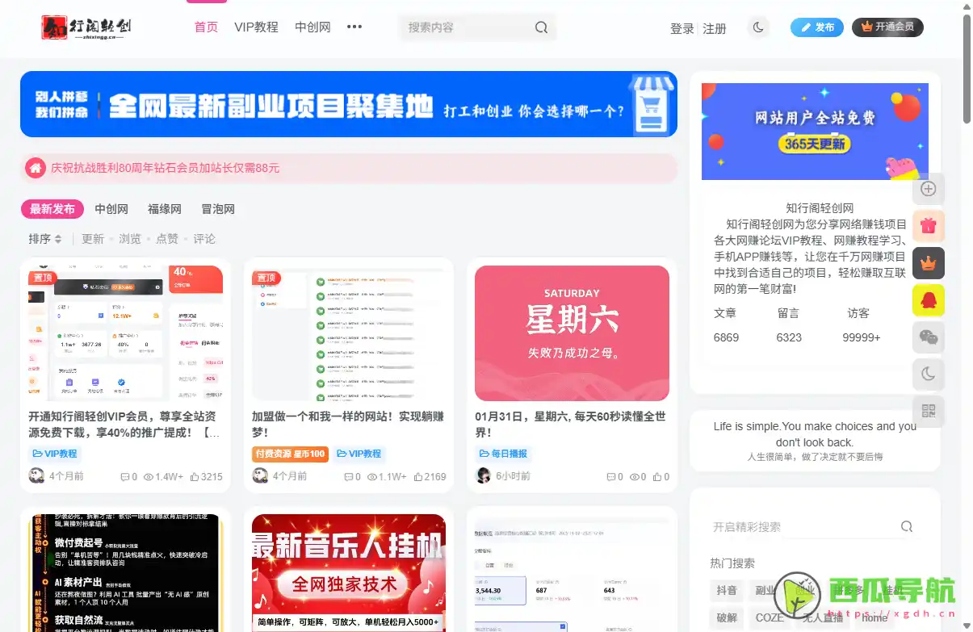Open WeChat contact icon in sidebar
Screen dimensions: 973x632
click(x=928, y=337)
